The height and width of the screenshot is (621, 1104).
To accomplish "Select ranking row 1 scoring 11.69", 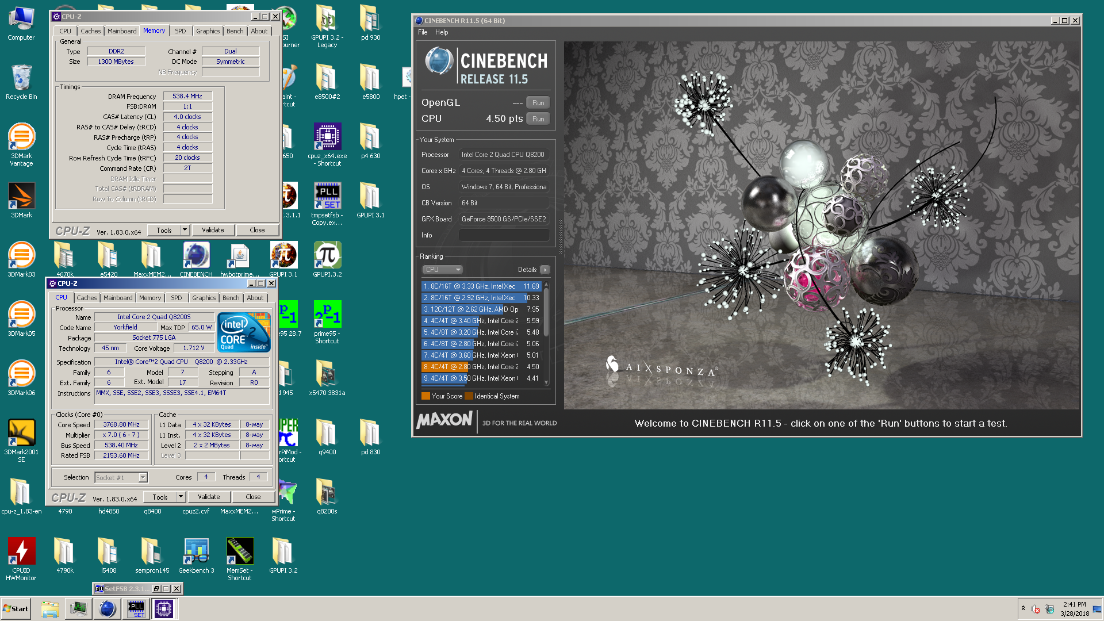I will (x=481, y=286).
